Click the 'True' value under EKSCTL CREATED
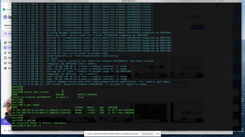 [x=80, y=97]
